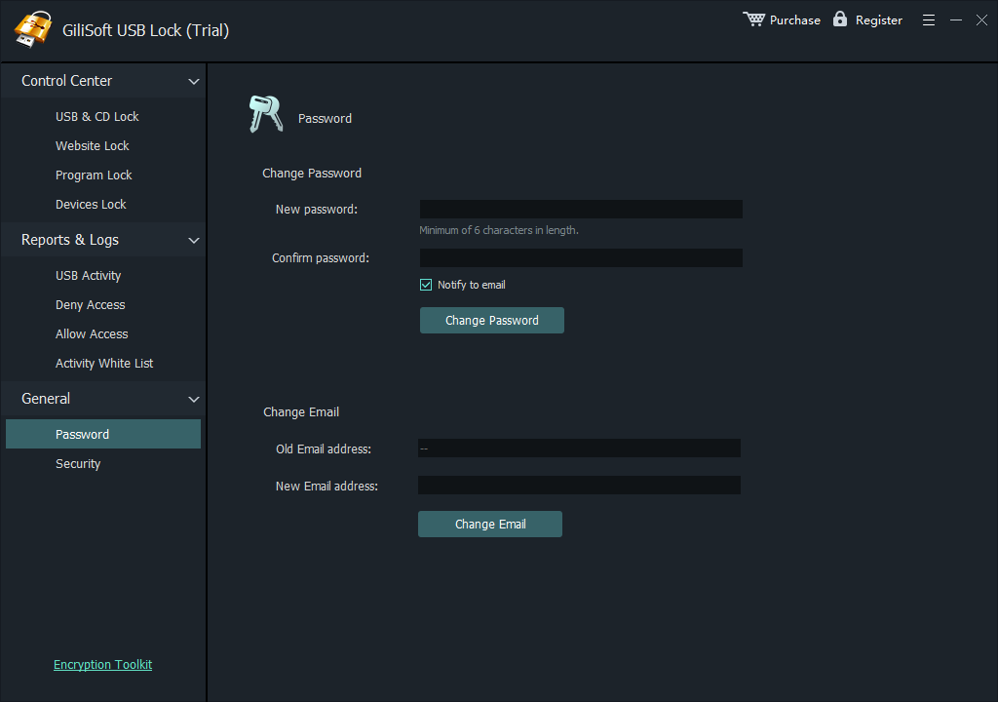Click the Change Email button
The height and width of the screenshot is (702, 998).
coord(490,525)
